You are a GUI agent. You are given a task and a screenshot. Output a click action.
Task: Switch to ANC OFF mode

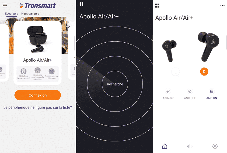190,94
